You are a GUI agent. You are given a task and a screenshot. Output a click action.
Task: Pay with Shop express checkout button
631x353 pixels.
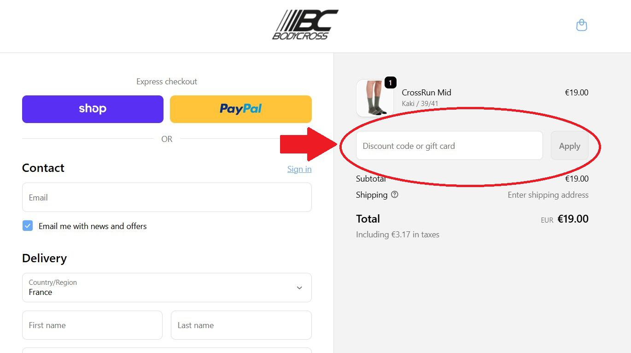pyautogui.click(x=93, y=109)
